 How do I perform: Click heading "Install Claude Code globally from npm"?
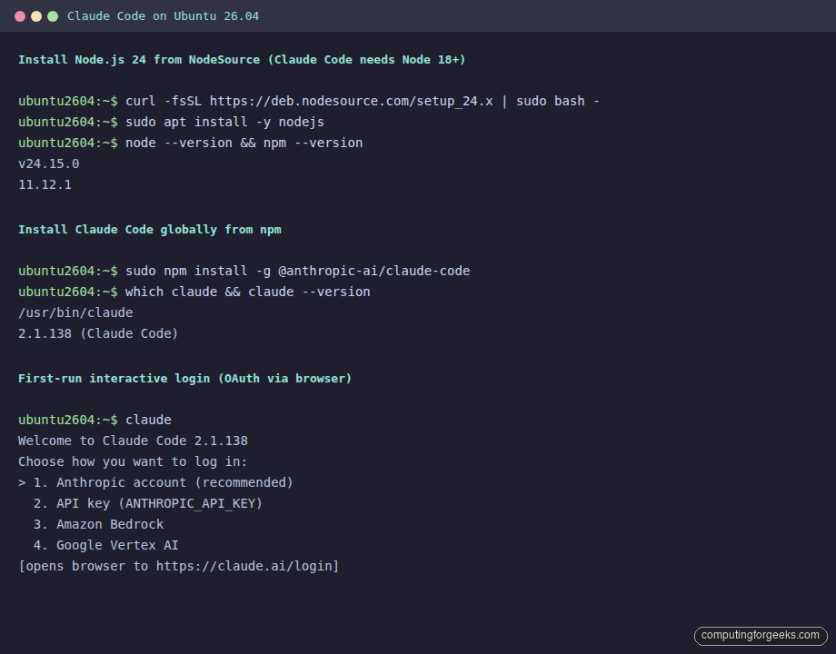click(150, 230)
